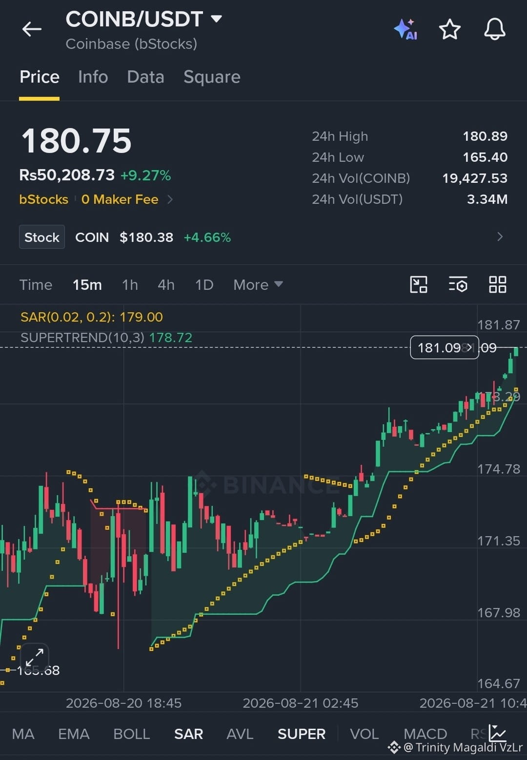
Task: Tap the 2026-08-21 02:45 time axis label
Action: pyautogui.click(x=301, y=703)
